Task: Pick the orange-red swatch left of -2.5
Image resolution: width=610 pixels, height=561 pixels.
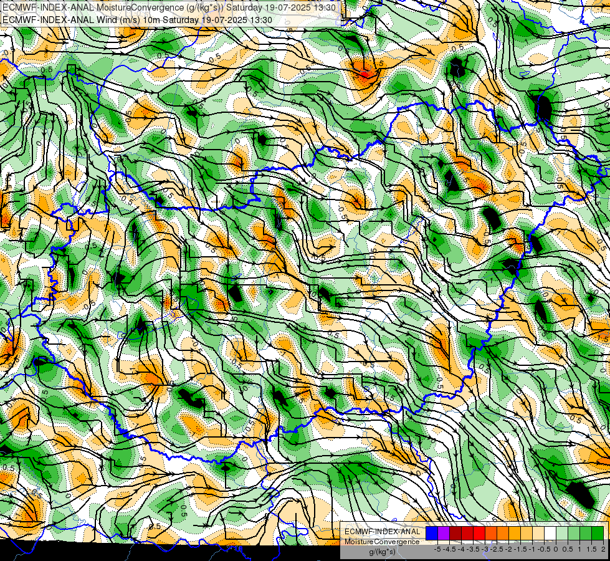Action: click(491, 534)
